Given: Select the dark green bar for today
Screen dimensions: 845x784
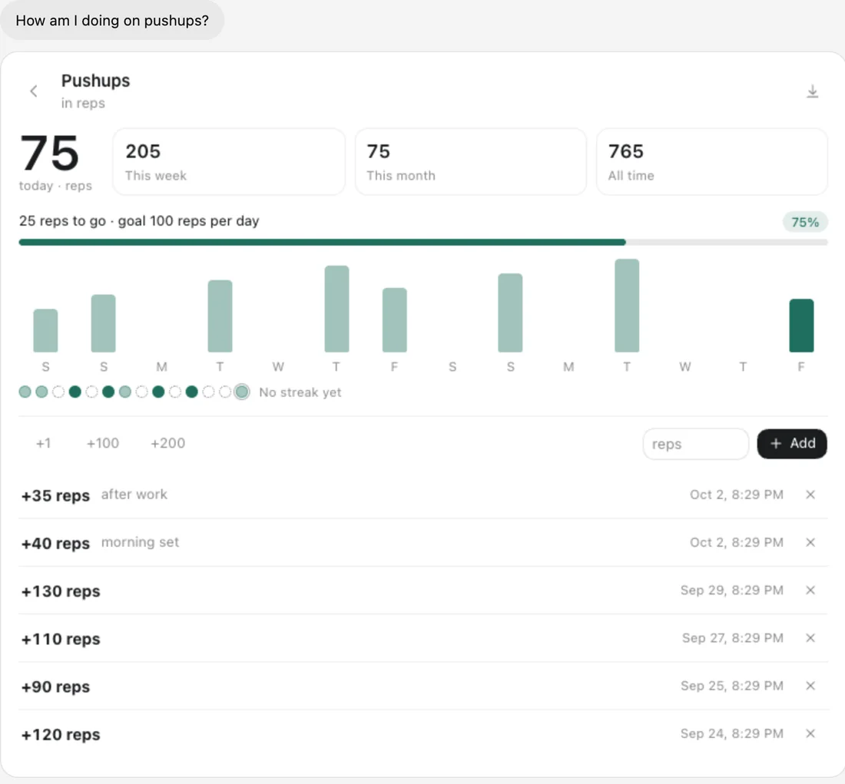Looking at the screenshot, I should [801, 326].
